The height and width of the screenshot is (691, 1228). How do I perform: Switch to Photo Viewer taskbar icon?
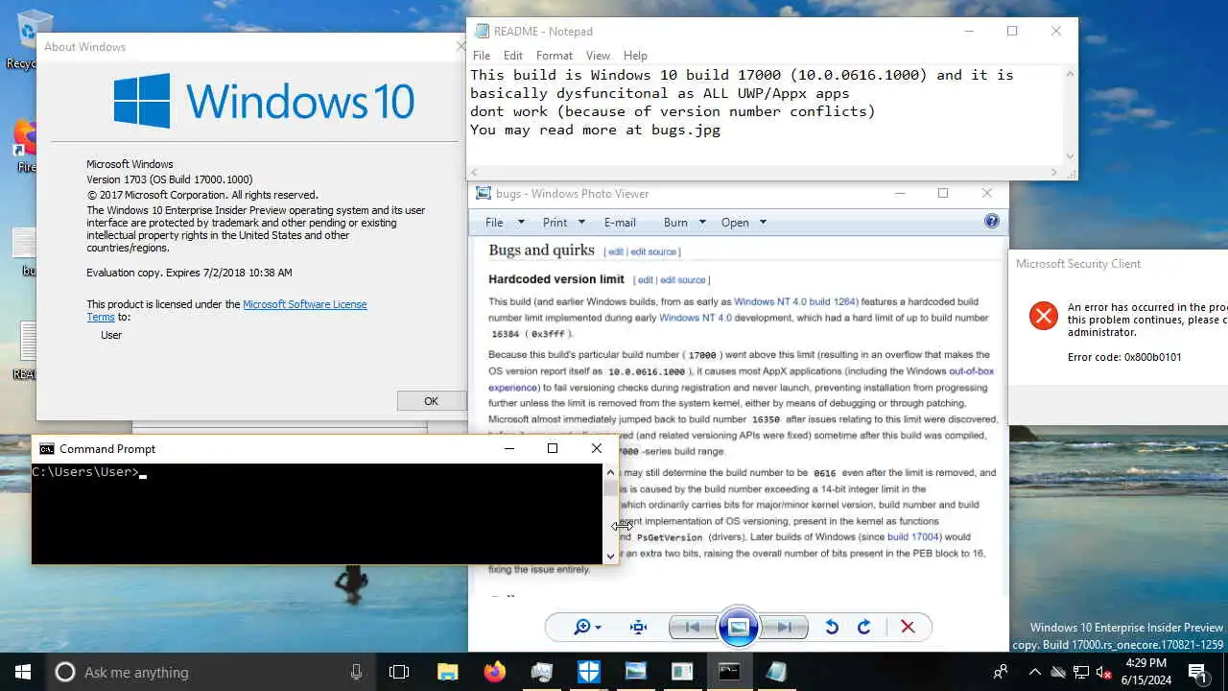coord(635,672)
